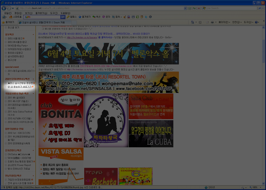Screen dimensions: 266x190
Task: Open sidebar link 내 방송보기 바로가기
Action: tap(19, 87)
